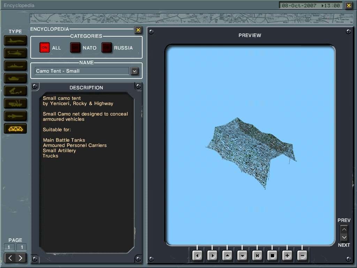Select the bridge structures type icon
The width and height of the screenshot is (357, 268).
tap(15, 128)
